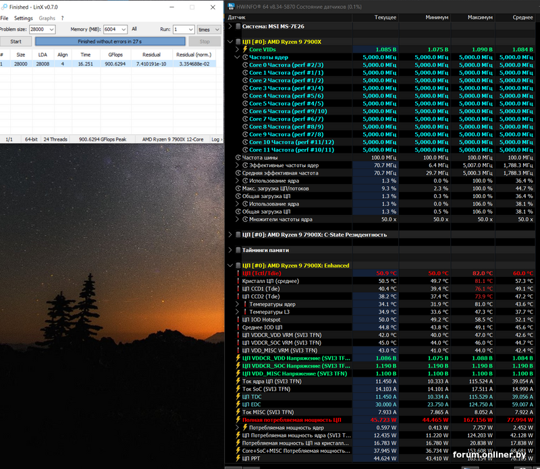Expand the Тайминги памяти sensor group

tap(230, 250)
